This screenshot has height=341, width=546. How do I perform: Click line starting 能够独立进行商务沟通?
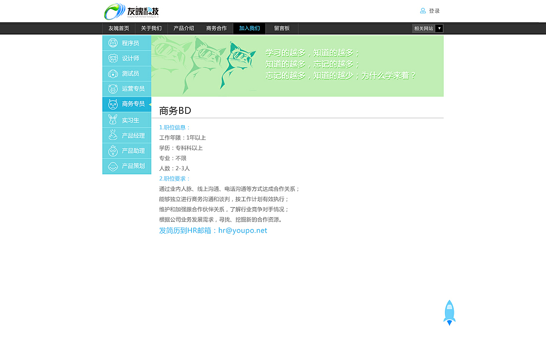click(x=224, y=199)
